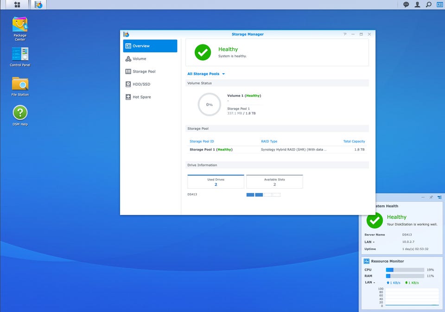Click the Storage Manager title bar app icon
The image size is (445, 312).
point(126,34)
